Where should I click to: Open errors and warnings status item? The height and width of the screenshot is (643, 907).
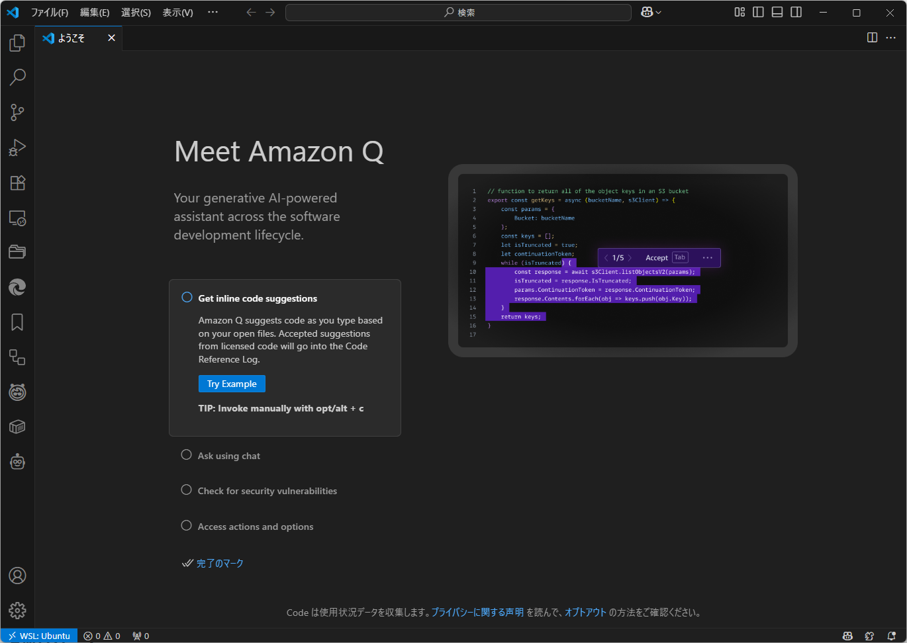pos(102,636)
